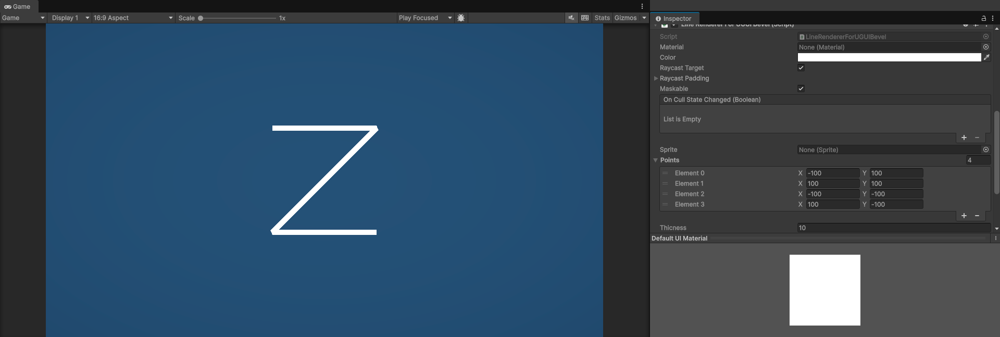
Task: Click drag handle of Element 3
Action: 665,204
